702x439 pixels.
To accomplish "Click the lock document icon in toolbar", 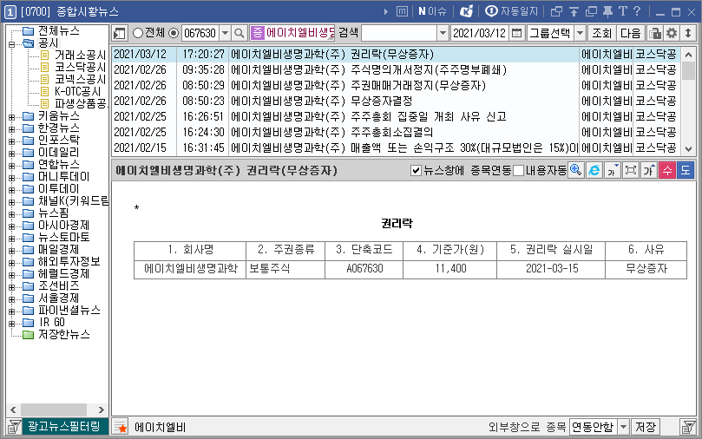I will (x=655, y=33).
